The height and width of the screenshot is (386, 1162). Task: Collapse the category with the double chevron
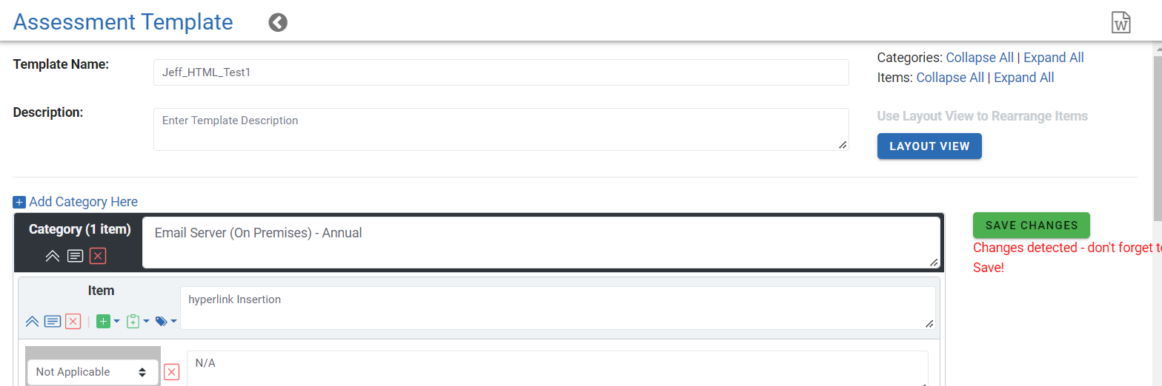coord(53,256)
